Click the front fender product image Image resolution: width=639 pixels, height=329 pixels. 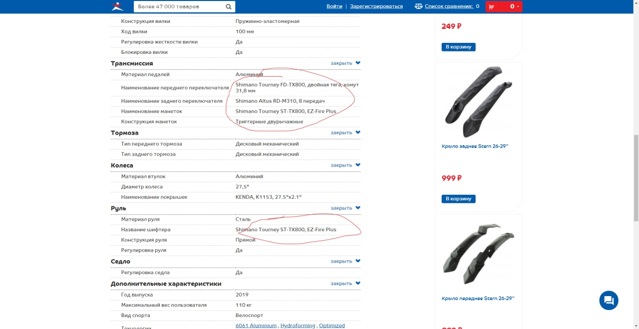[478, 255]
